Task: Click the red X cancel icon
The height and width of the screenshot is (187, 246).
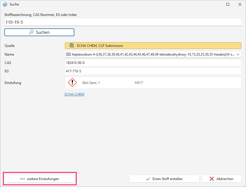Action: (x=212, y=179)
